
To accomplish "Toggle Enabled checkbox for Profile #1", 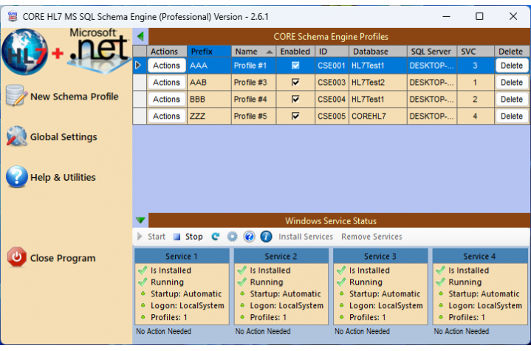I will [x=295, y=66].
